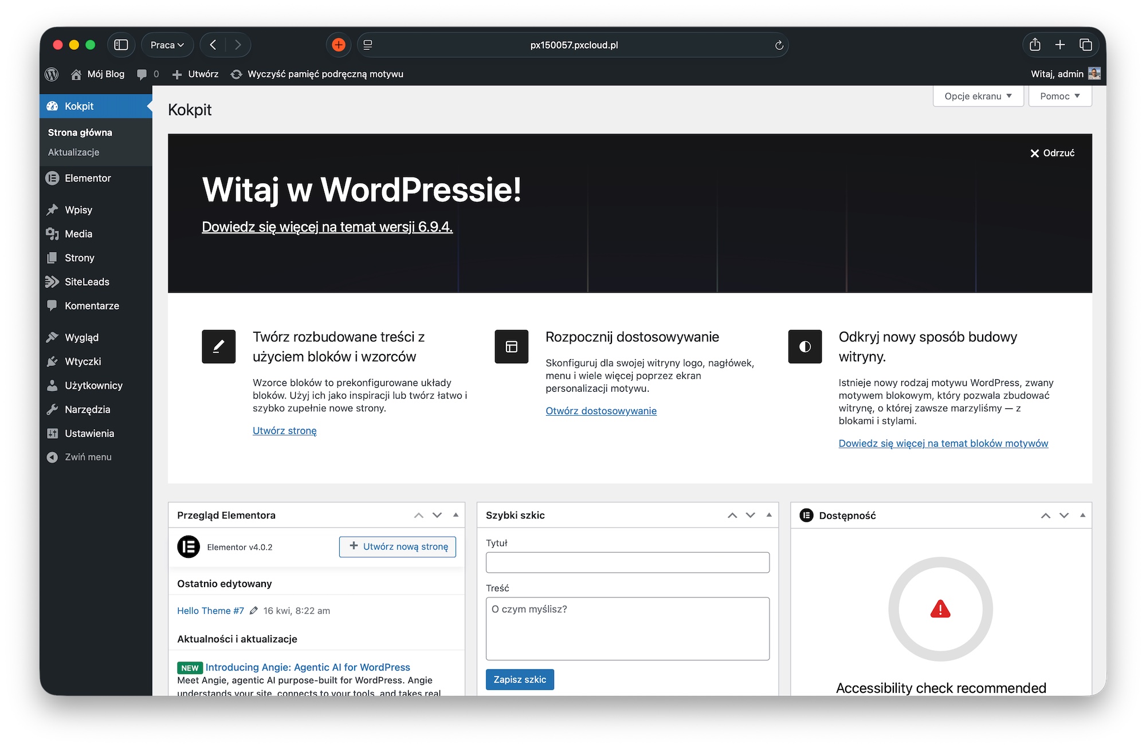Dismiss welcome panel with Odrzuć
1146x748 pixels.
[1052, 153]
